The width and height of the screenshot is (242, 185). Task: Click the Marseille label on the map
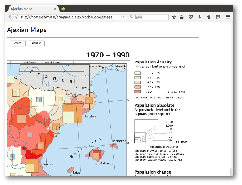pyautogui.click(x=121, y=66)
